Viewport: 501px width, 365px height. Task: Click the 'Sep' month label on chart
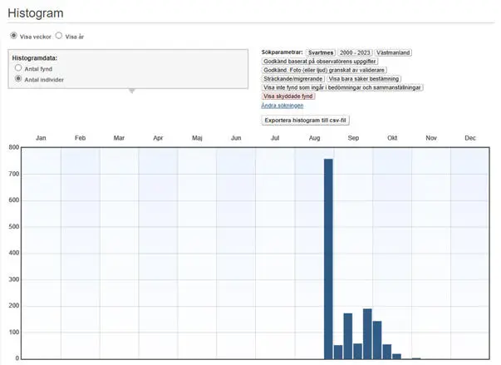pos(353,138)
